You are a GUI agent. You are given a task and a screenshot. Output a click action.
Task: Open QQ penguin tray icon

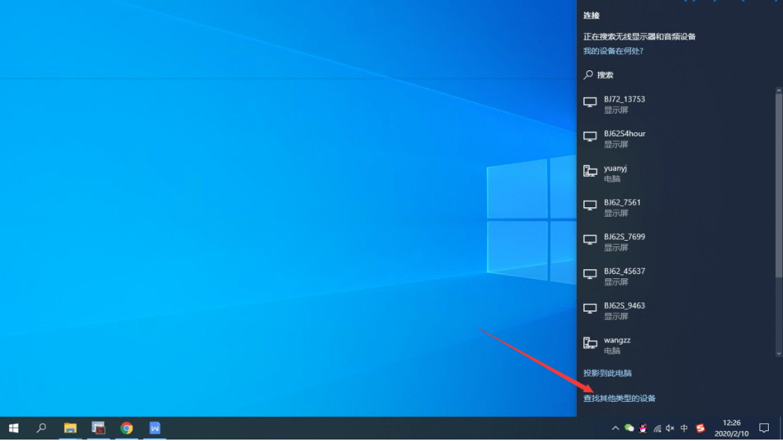click(643, 428)
